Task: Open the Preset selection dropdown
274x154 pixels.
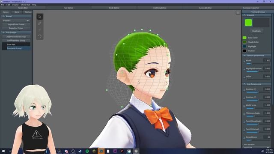Action: [16, 21]
